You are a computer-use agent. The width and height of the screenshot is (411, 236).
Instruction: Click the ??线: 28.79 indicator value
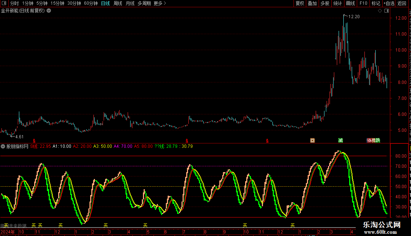tap(166, 146)
